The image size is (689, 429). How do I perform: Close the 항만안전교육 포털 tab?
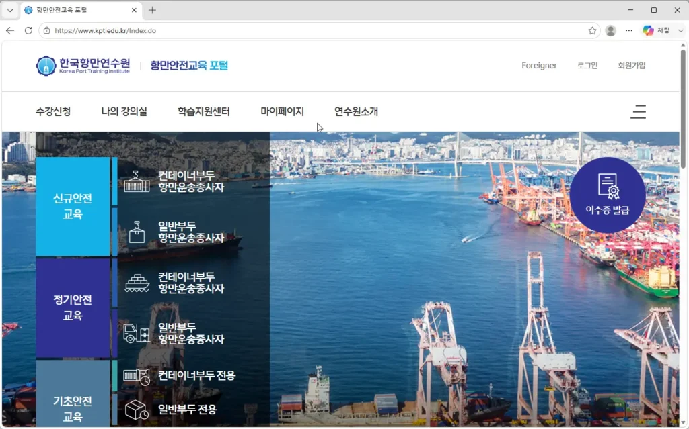pos(134,10)
